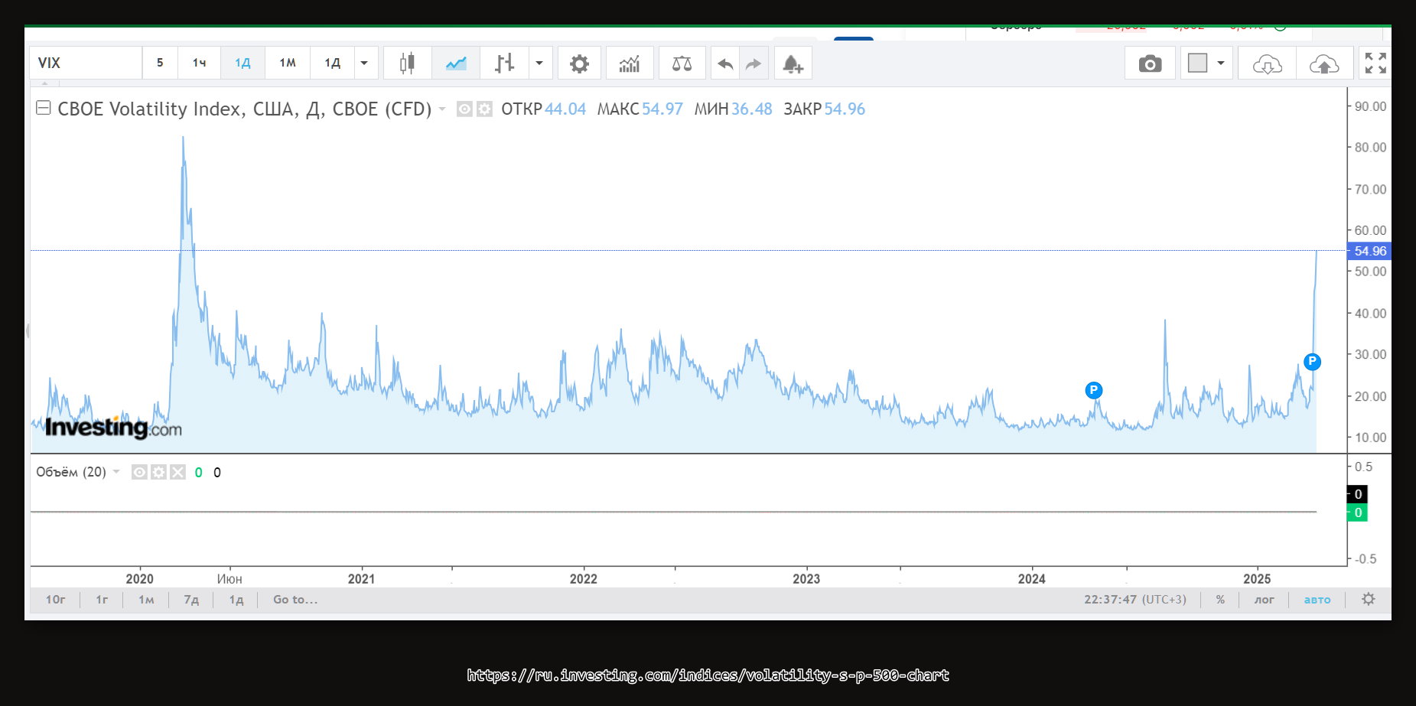
Task: Undo the last chart action
Action: click(x=725, y=63)
